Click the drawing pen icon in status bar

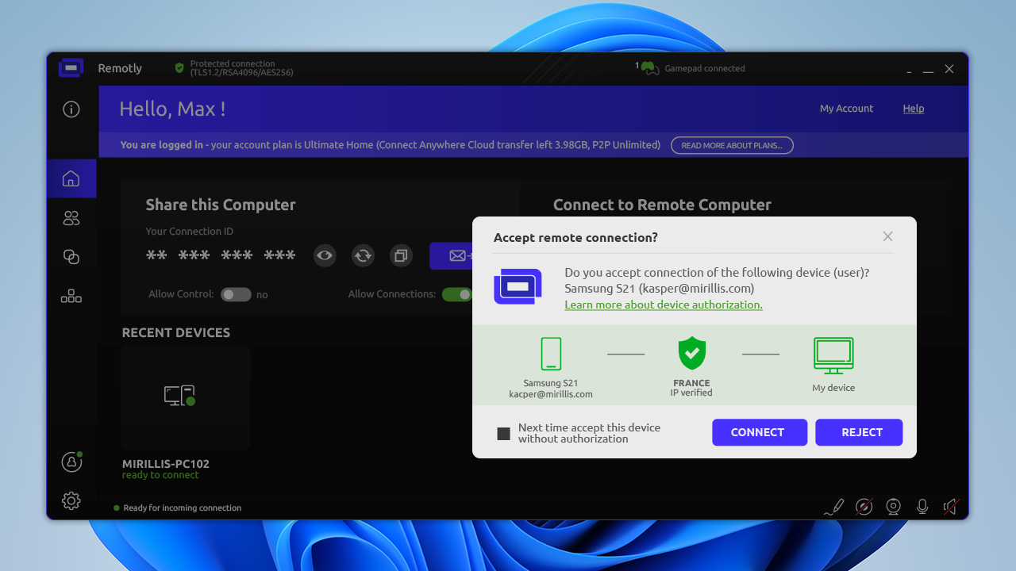(833, 507)
